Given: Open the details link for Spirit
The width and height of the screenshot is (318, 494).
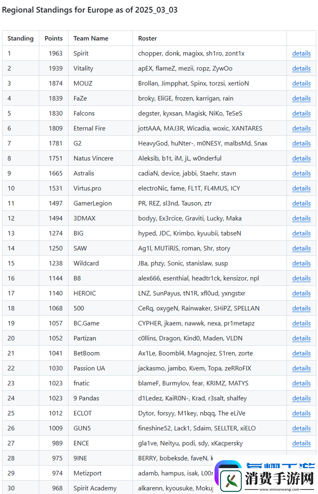Looking at the screenshot, I should (x=301, y=53).
